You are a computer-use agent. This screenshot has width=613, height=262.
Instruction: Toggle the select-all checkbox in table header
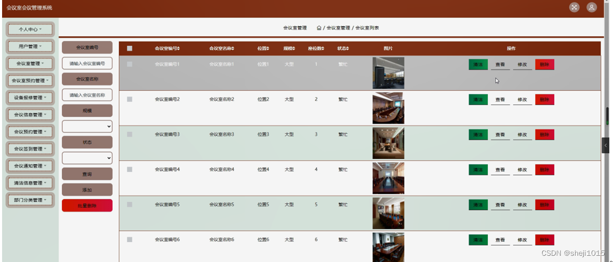(130, 48)
